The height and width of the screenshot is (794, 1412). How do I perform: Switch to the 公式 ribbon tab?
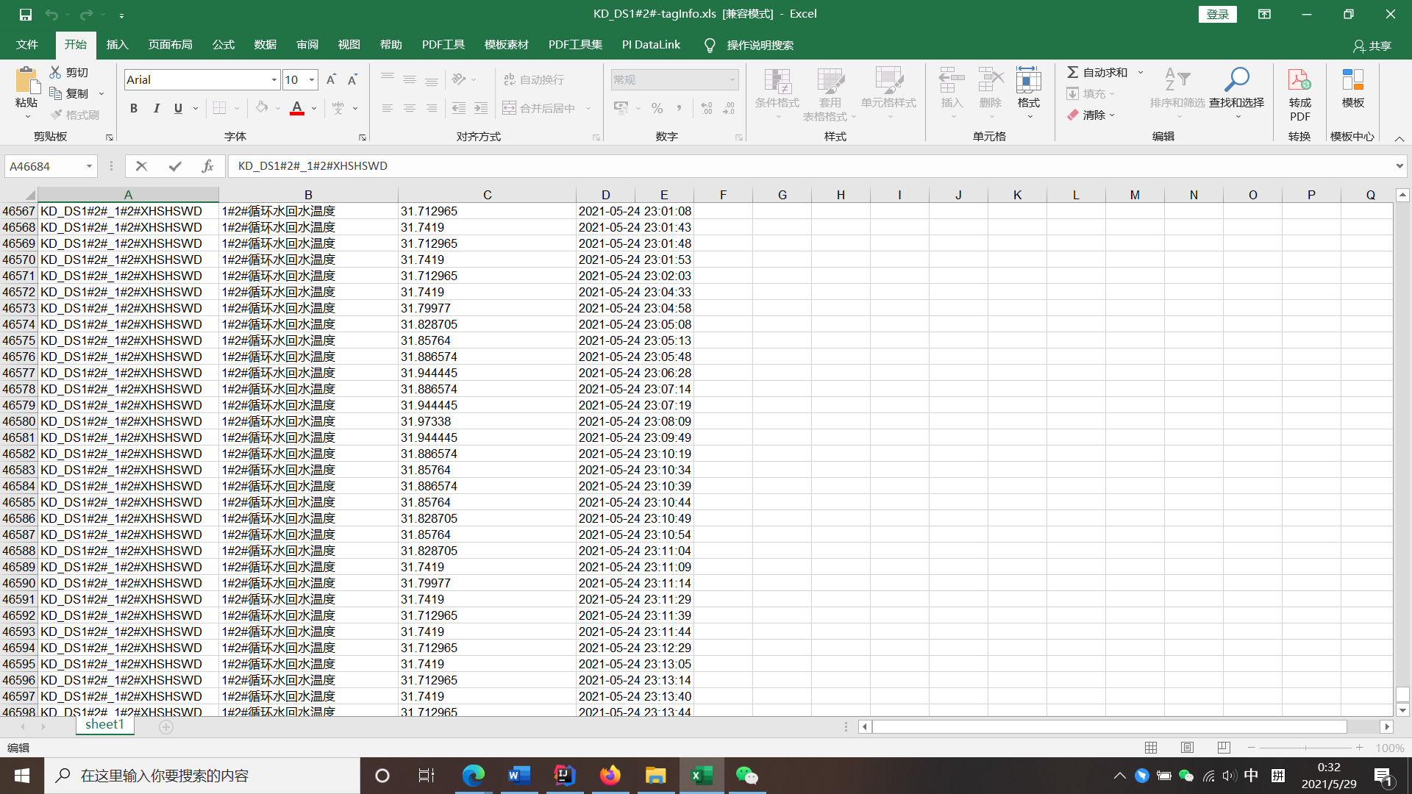pyautogui.click(x=223, y=45)
